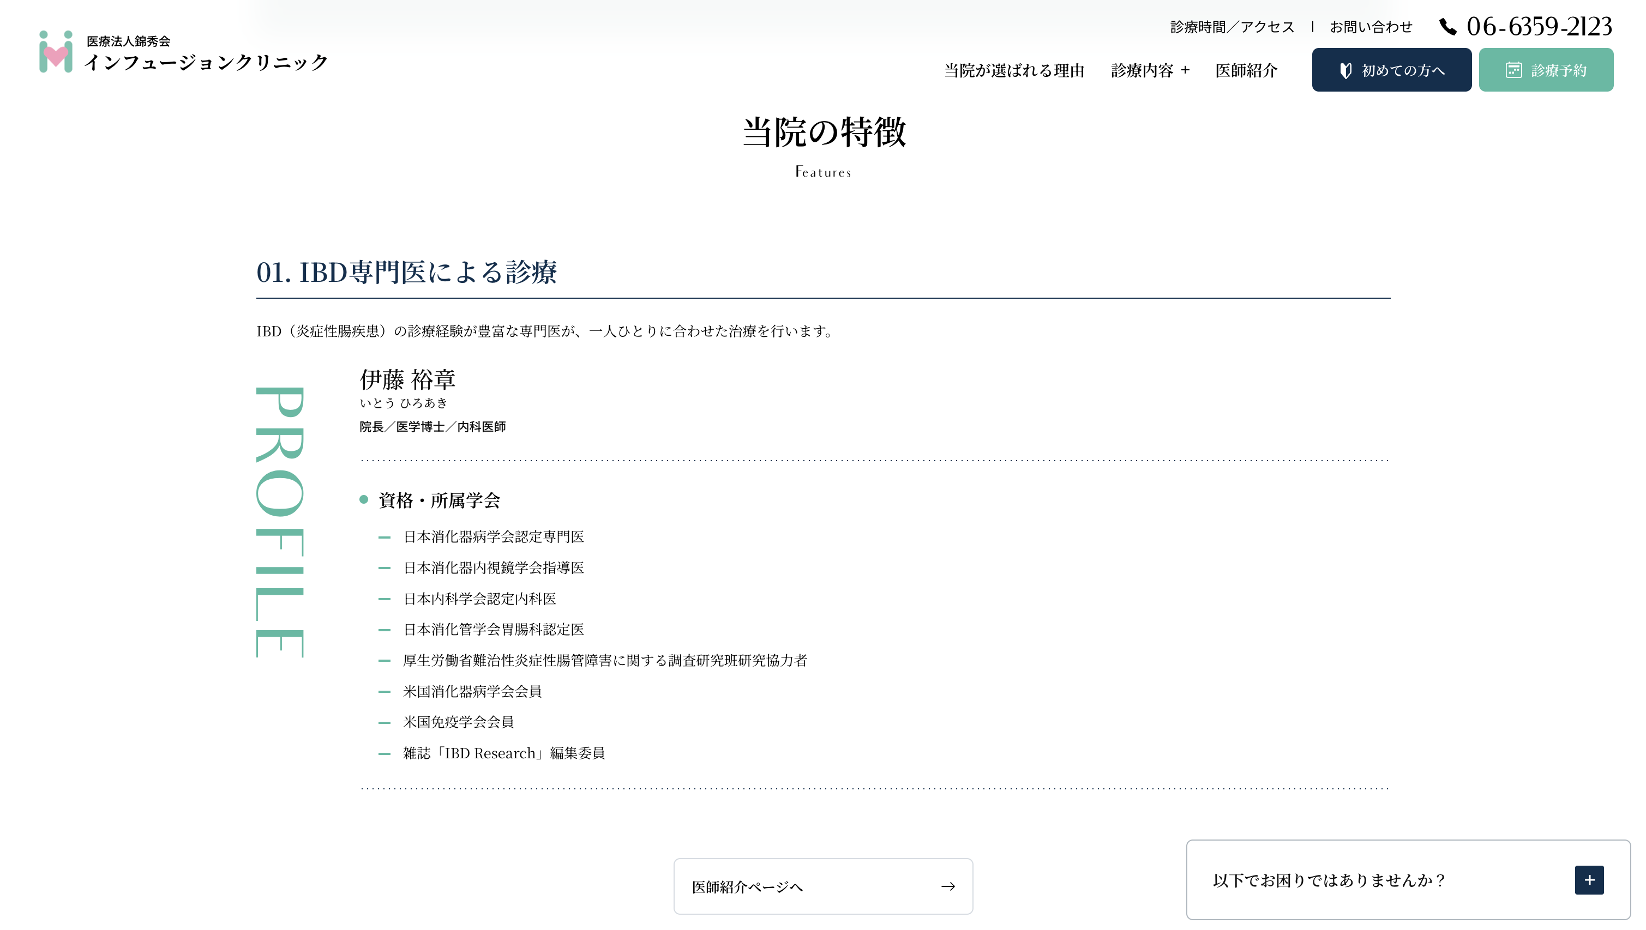
Task: Go to 医師紹介ページへ button
Action: (822, 886)
